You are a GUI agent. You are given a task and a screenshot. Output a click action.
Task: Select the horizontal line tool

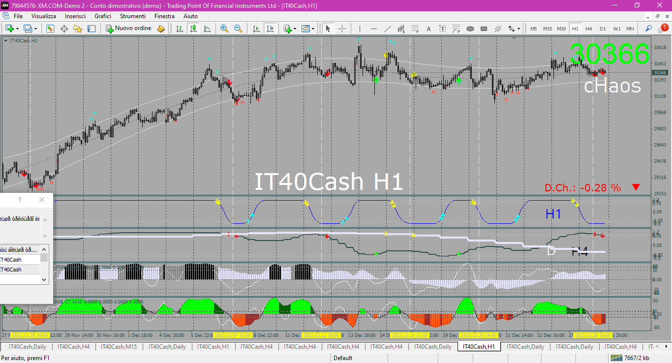[x=373, y=29]
